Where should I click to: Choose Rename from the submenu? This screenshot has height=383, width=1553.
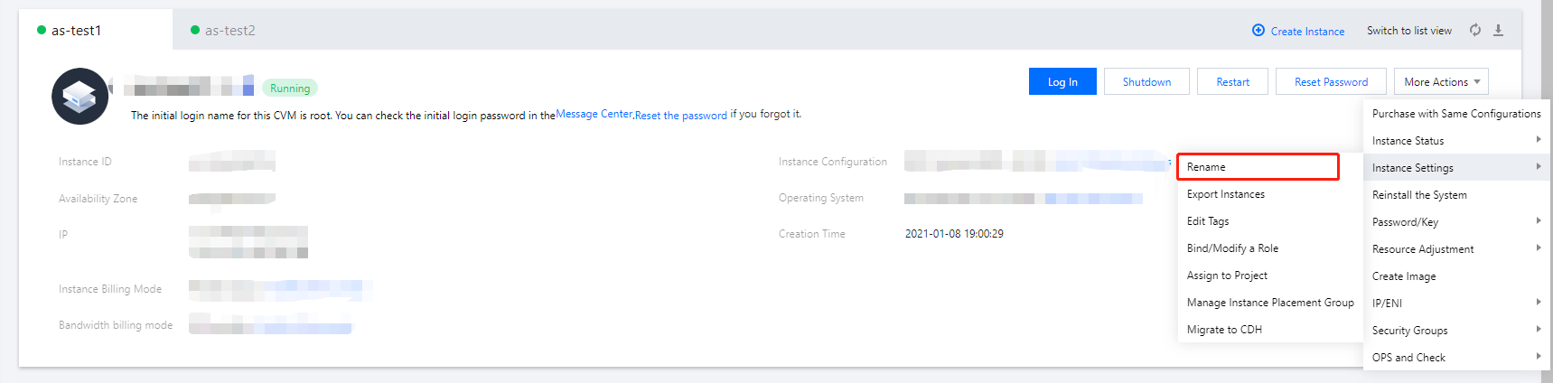tap(1206, 167)
